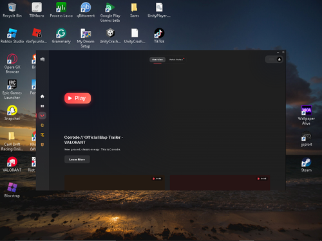
Task: Open the profile avatar icon in Riot Client
Action: 279,59
